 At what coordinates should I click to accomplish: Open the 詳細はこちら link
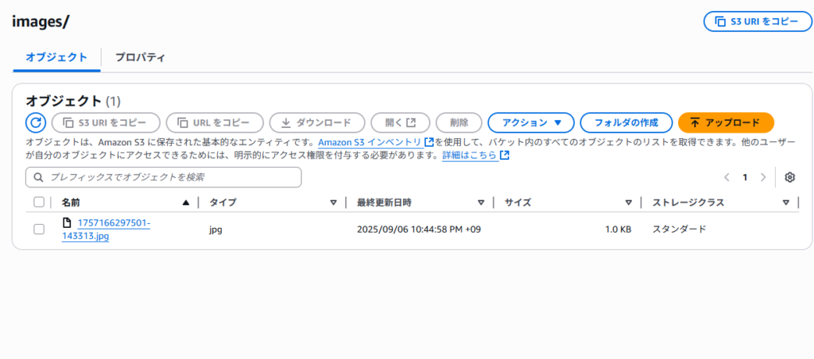[x=469, y=155]
